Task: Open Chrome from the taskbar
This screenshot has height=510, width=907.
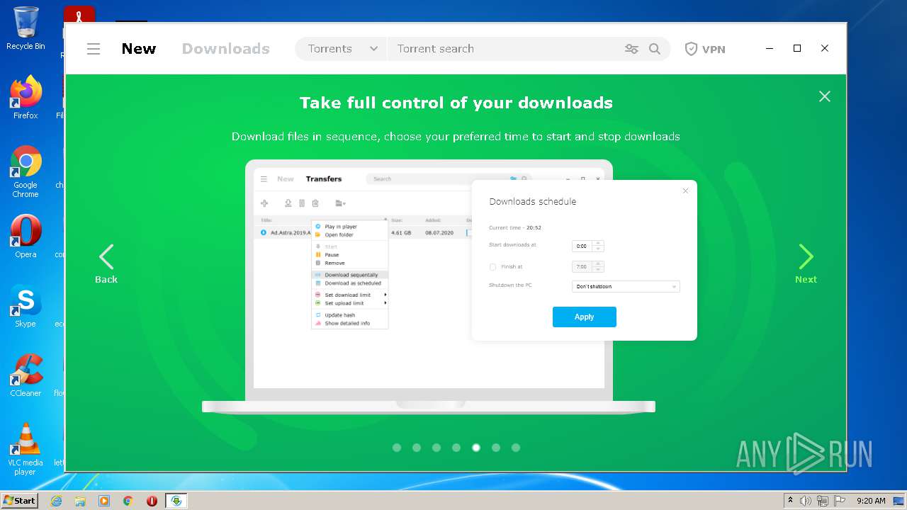Action: coord(128,501)
